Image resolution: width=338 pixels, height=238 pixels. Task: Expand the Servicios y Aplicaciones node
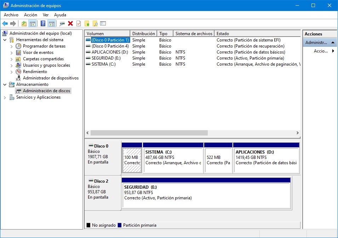coord(5,98)
